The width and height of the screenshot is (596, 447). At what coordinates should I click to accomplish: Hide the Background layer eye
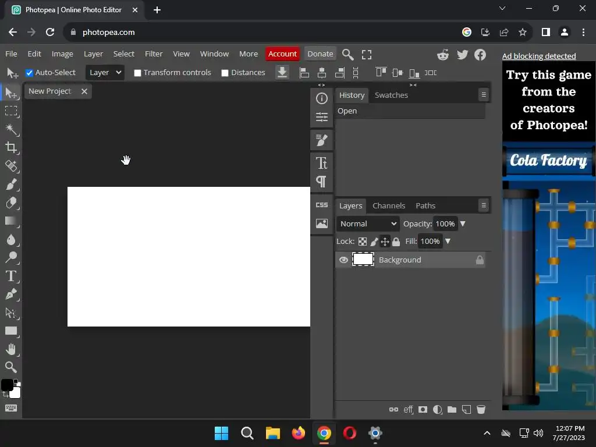pyautogui.click(x=343, y=260)
